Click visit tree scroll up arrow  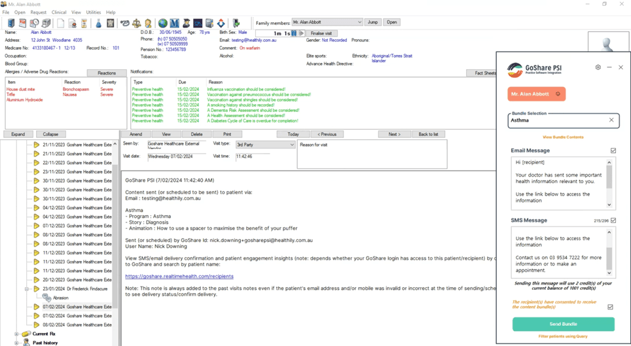[x=115, y=144]
